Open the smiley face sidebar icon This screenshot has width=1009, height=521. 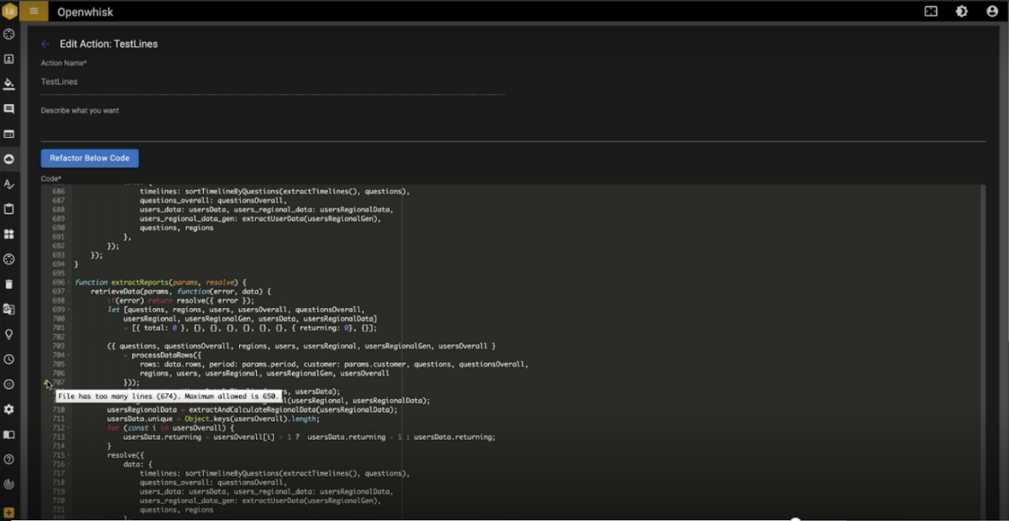click(9, 385)
